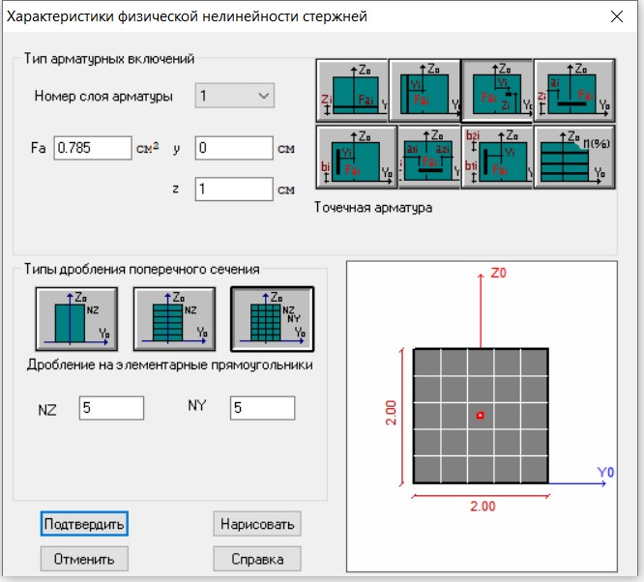
Task: Select point reinforcement type icon
Action: coord(497,91)
